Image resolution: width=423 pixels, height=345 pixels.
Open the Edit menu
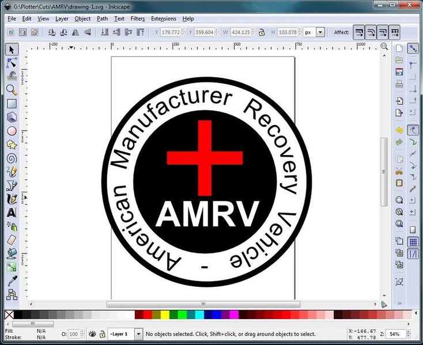tap(27, 18)
